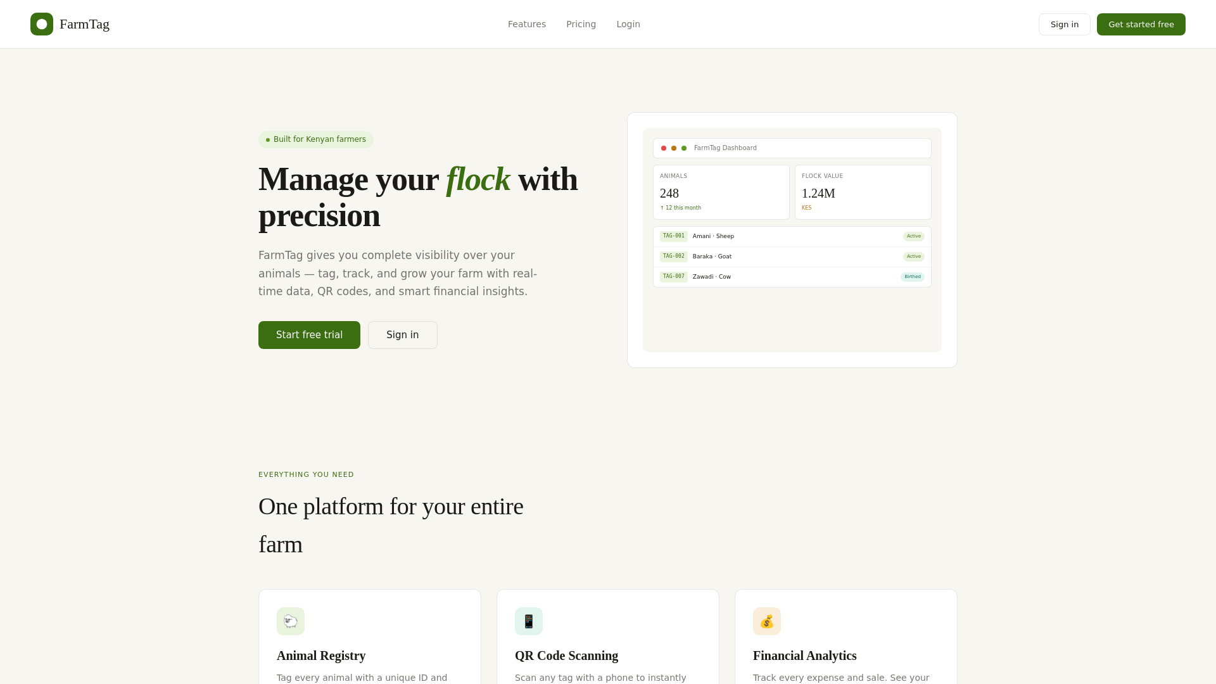Viewport: 1216px width, 684px height.
Task: Click Zawadi · Cow row text
Action: pos(712,277)
